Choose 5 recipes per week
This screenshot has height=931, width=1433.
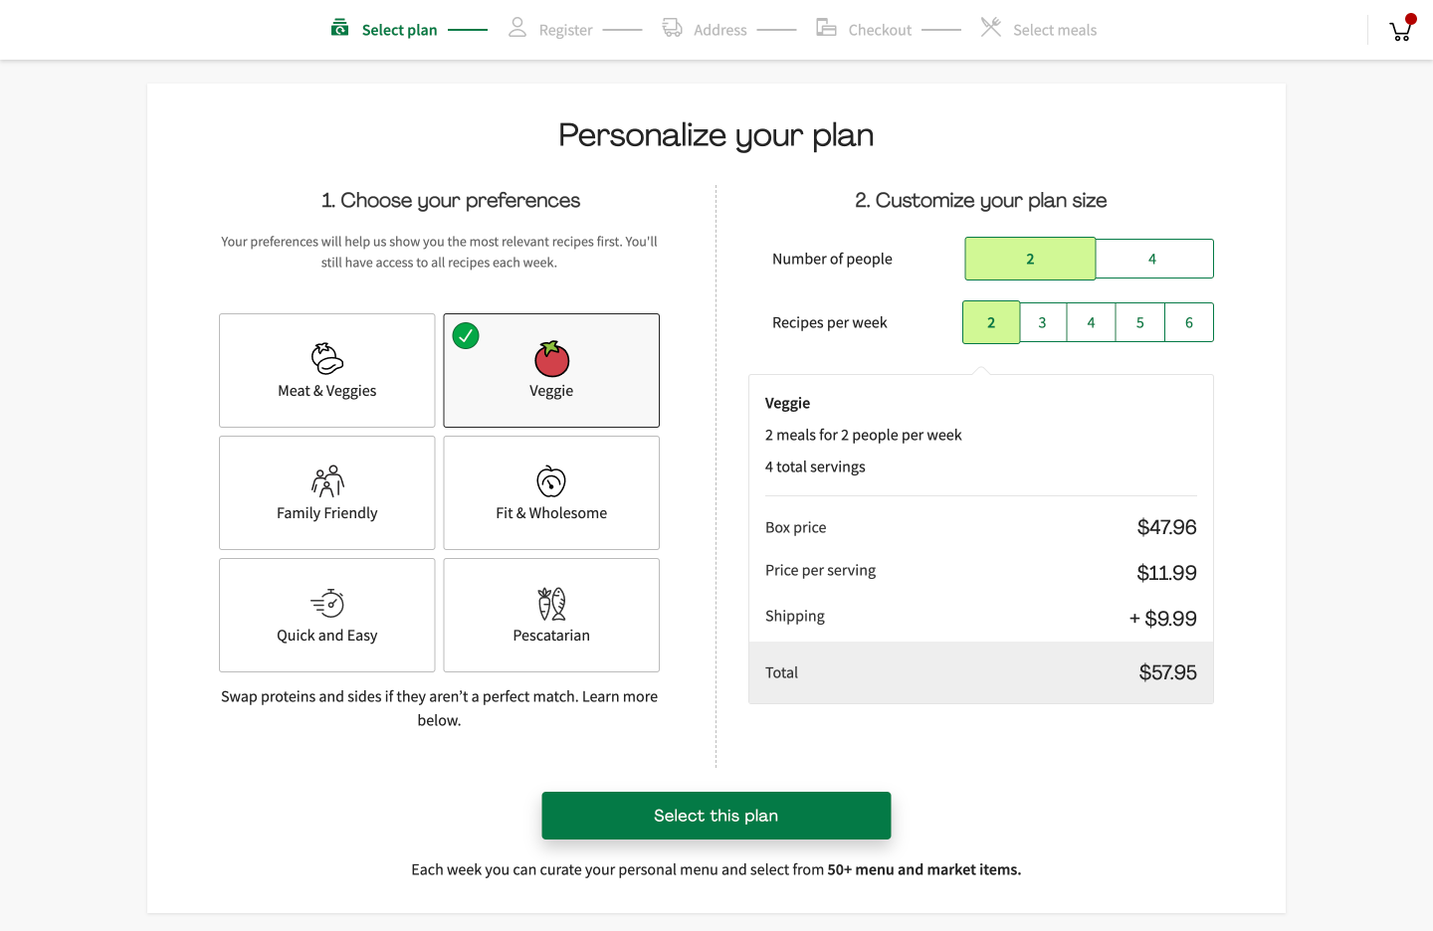pyautogui.click(x=1140, y=322)
